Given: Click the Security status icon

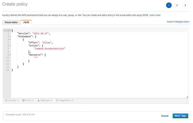Looking at the screenshot, I should click(x=7, y=100).
